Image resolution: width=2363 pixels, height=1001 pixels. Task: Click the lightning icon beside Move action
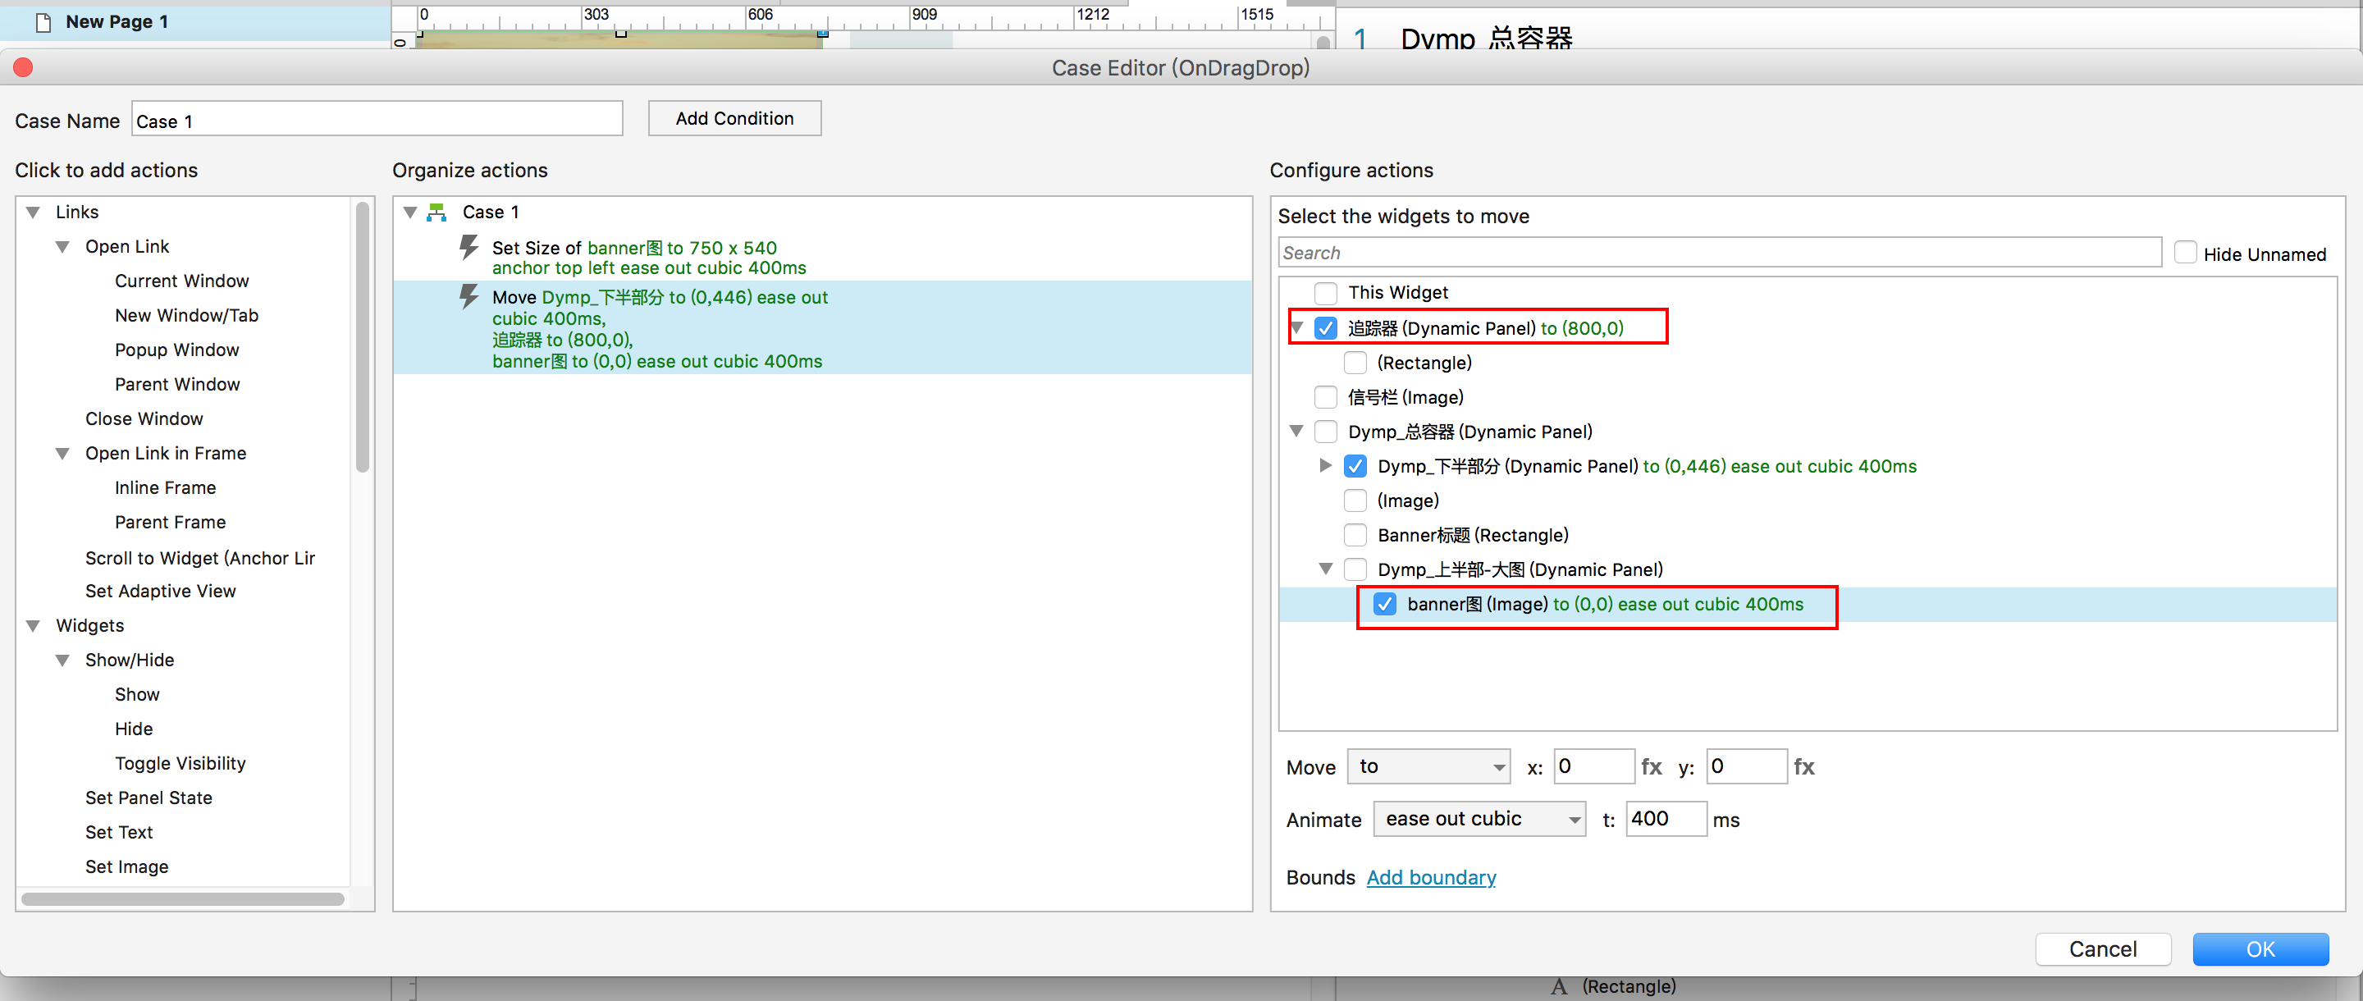(468, 296)
